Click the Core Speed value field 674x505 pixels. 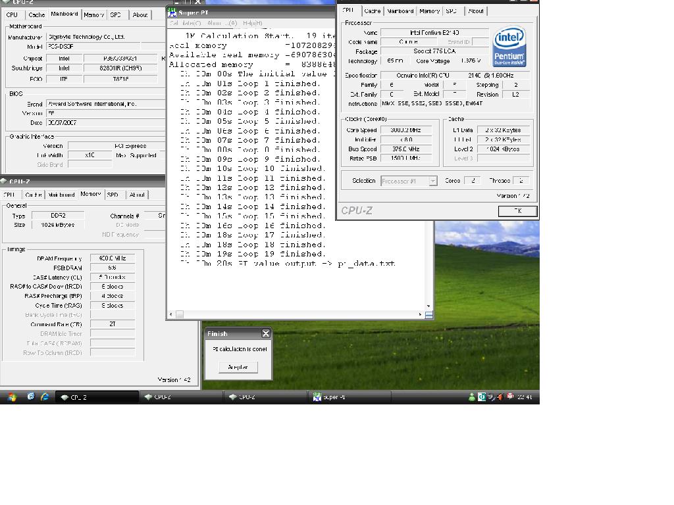point(405,130)
